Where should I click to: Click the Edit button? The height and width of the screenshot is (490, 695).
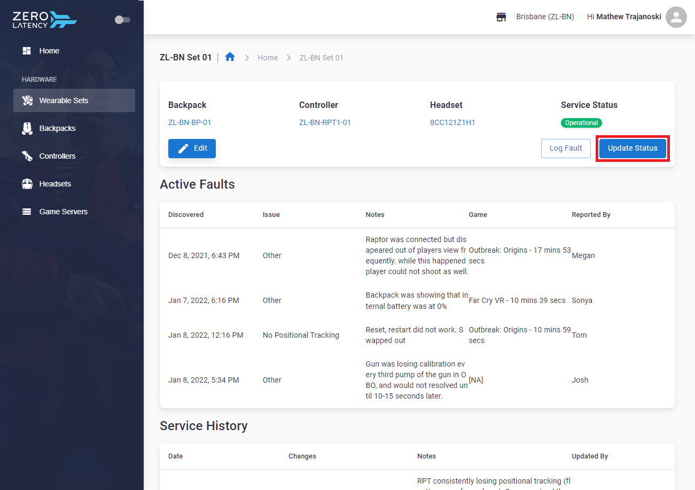[x=192, y=149]
